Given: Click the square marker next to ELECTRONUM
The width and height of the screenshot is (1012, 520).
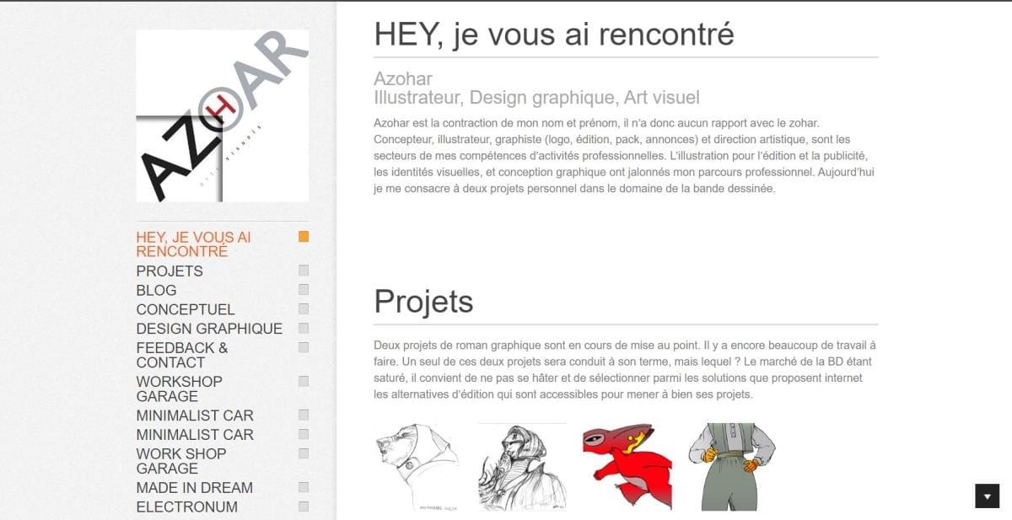Looking at the screenshot, I should (x=302, y=507).
